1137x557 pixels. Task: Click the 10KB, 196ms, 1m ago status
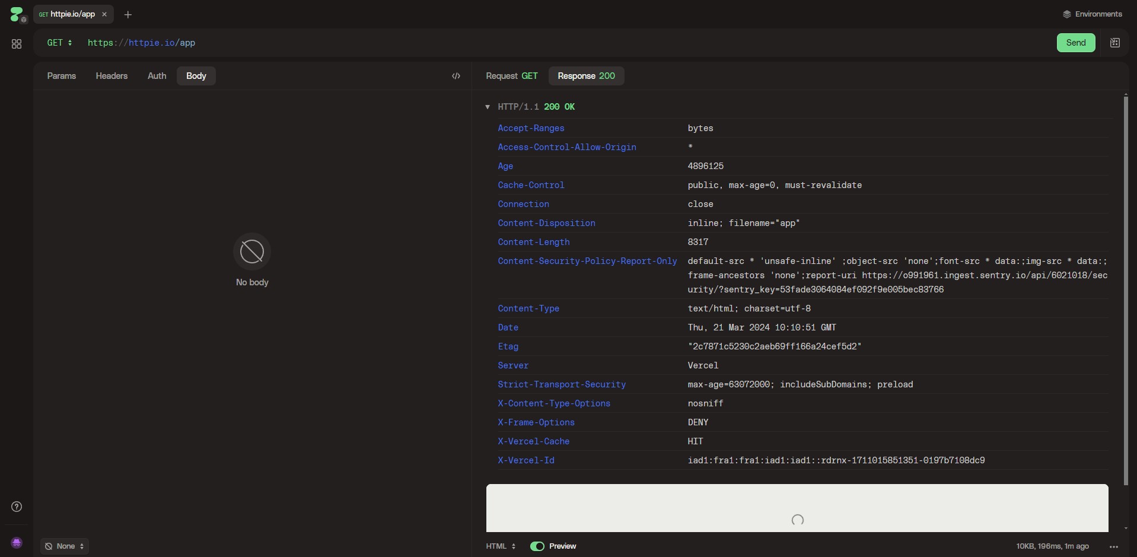pyautogui.click(x=1052, y=546)
